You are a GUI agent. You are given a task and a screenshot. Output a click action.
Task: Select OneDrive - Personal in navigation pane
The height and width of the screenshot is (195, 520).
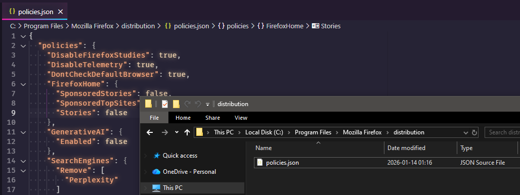pyautogui.click(x=189, y=172)
